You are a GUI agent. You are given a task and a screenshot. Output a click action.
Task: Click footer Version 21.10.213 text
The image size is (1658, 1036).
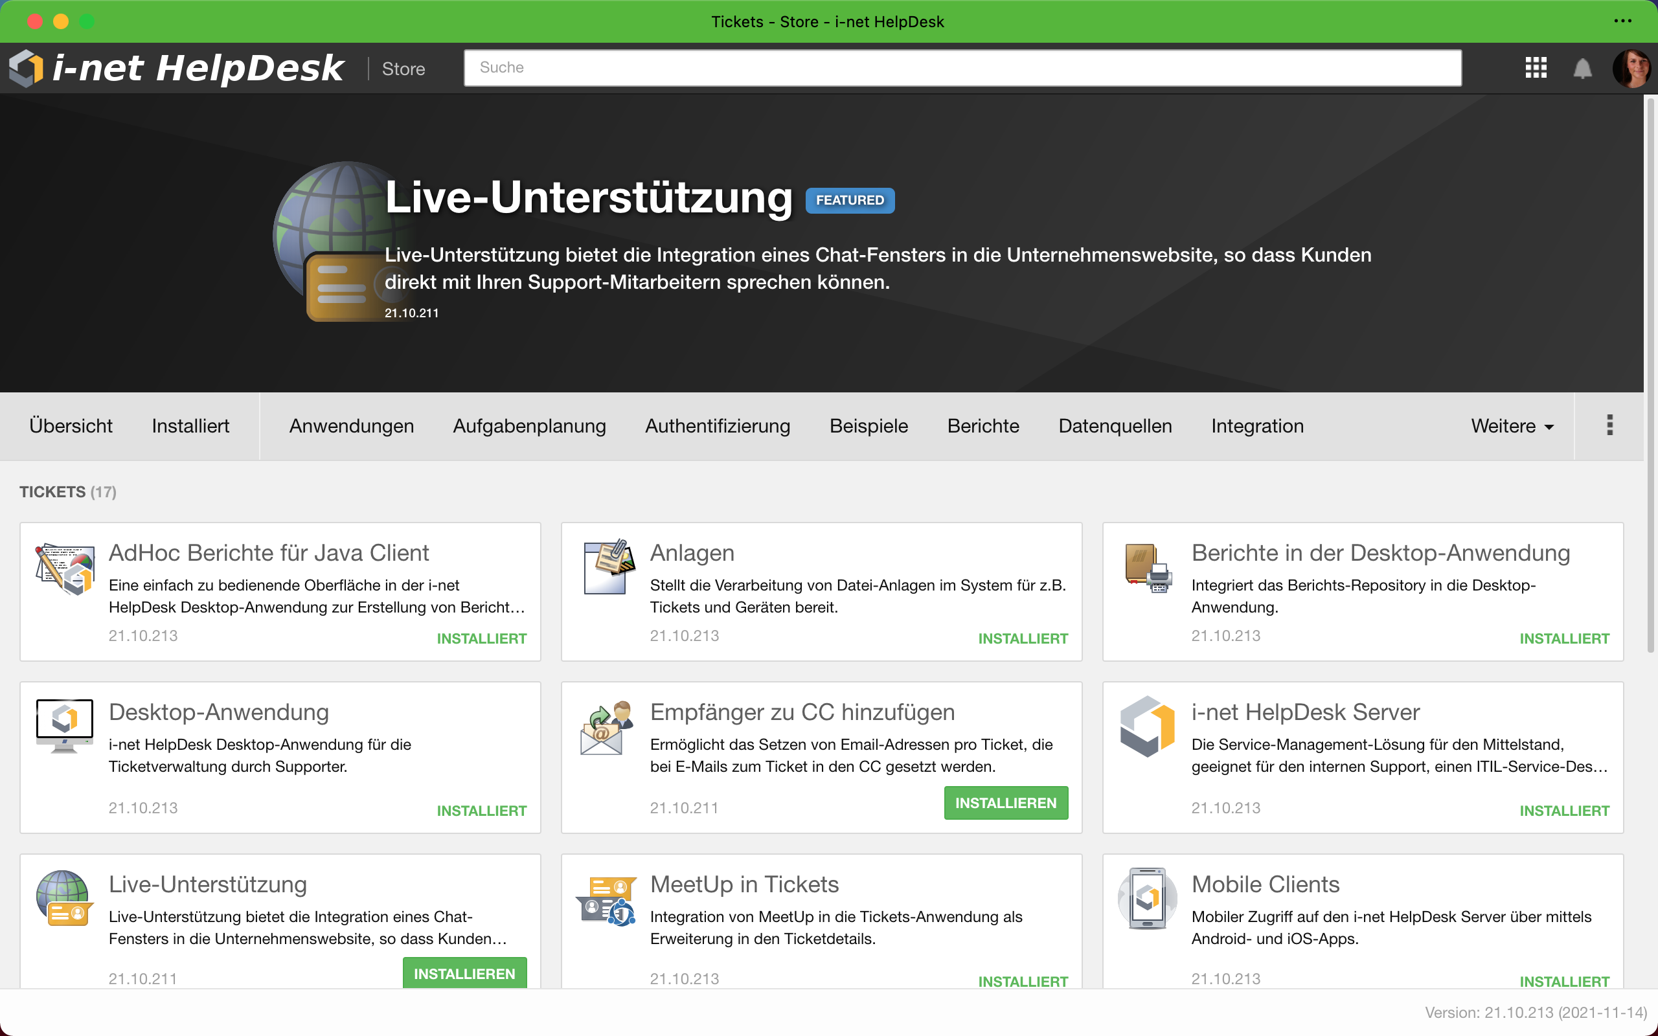coord(1536,1012)
